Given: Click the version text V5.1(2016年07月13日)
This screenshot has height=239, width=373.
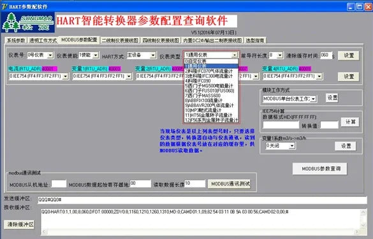Looking at the screenshot, I should pyautogui.click(x=214, y=33).
